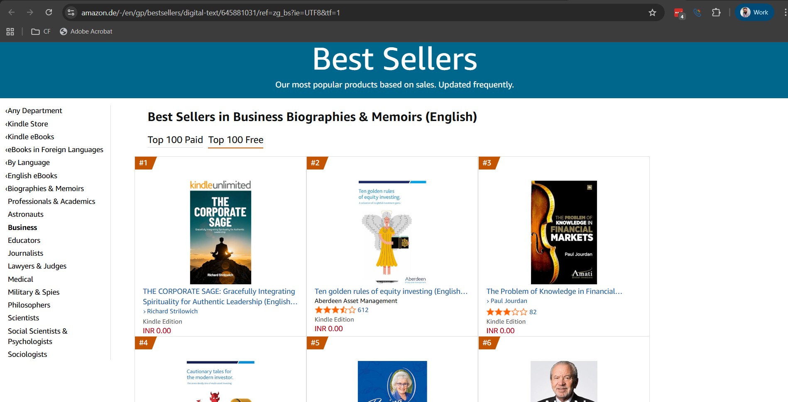Reload the page with the refresh icon
This screenshot has width=788, height=402.
(x=49, y=12)
